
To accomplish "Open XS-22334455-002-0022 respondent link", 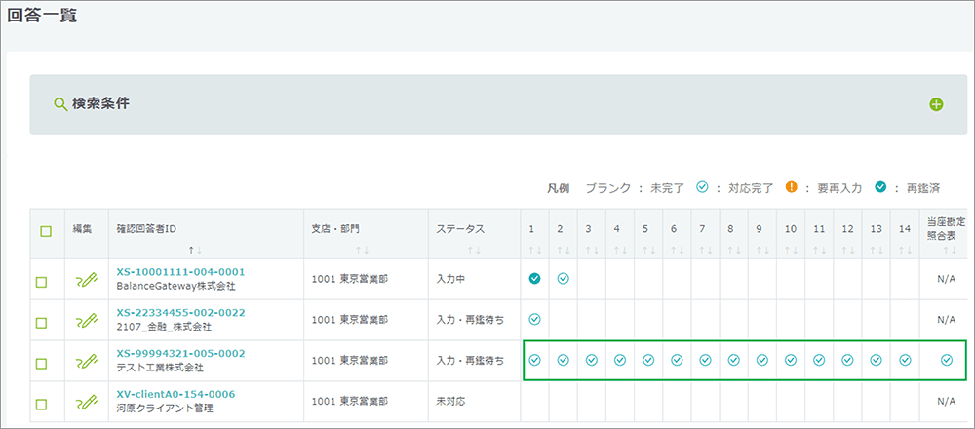I will point(180,313).
